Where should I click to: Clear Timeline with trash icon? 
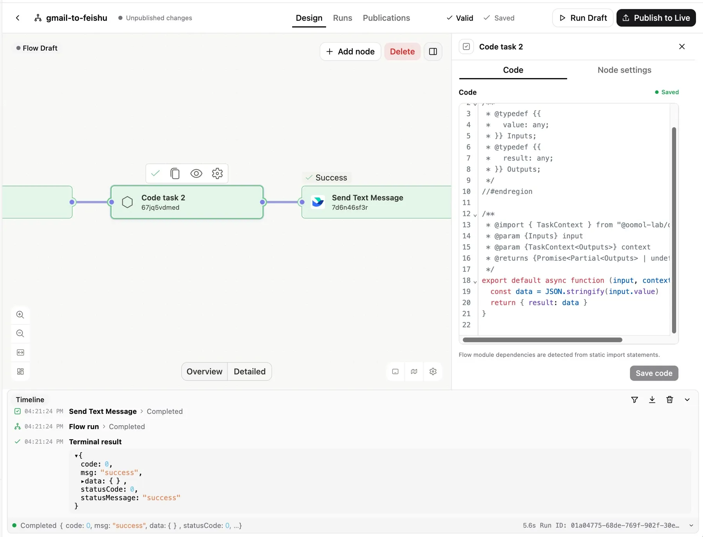pos(670,399)
